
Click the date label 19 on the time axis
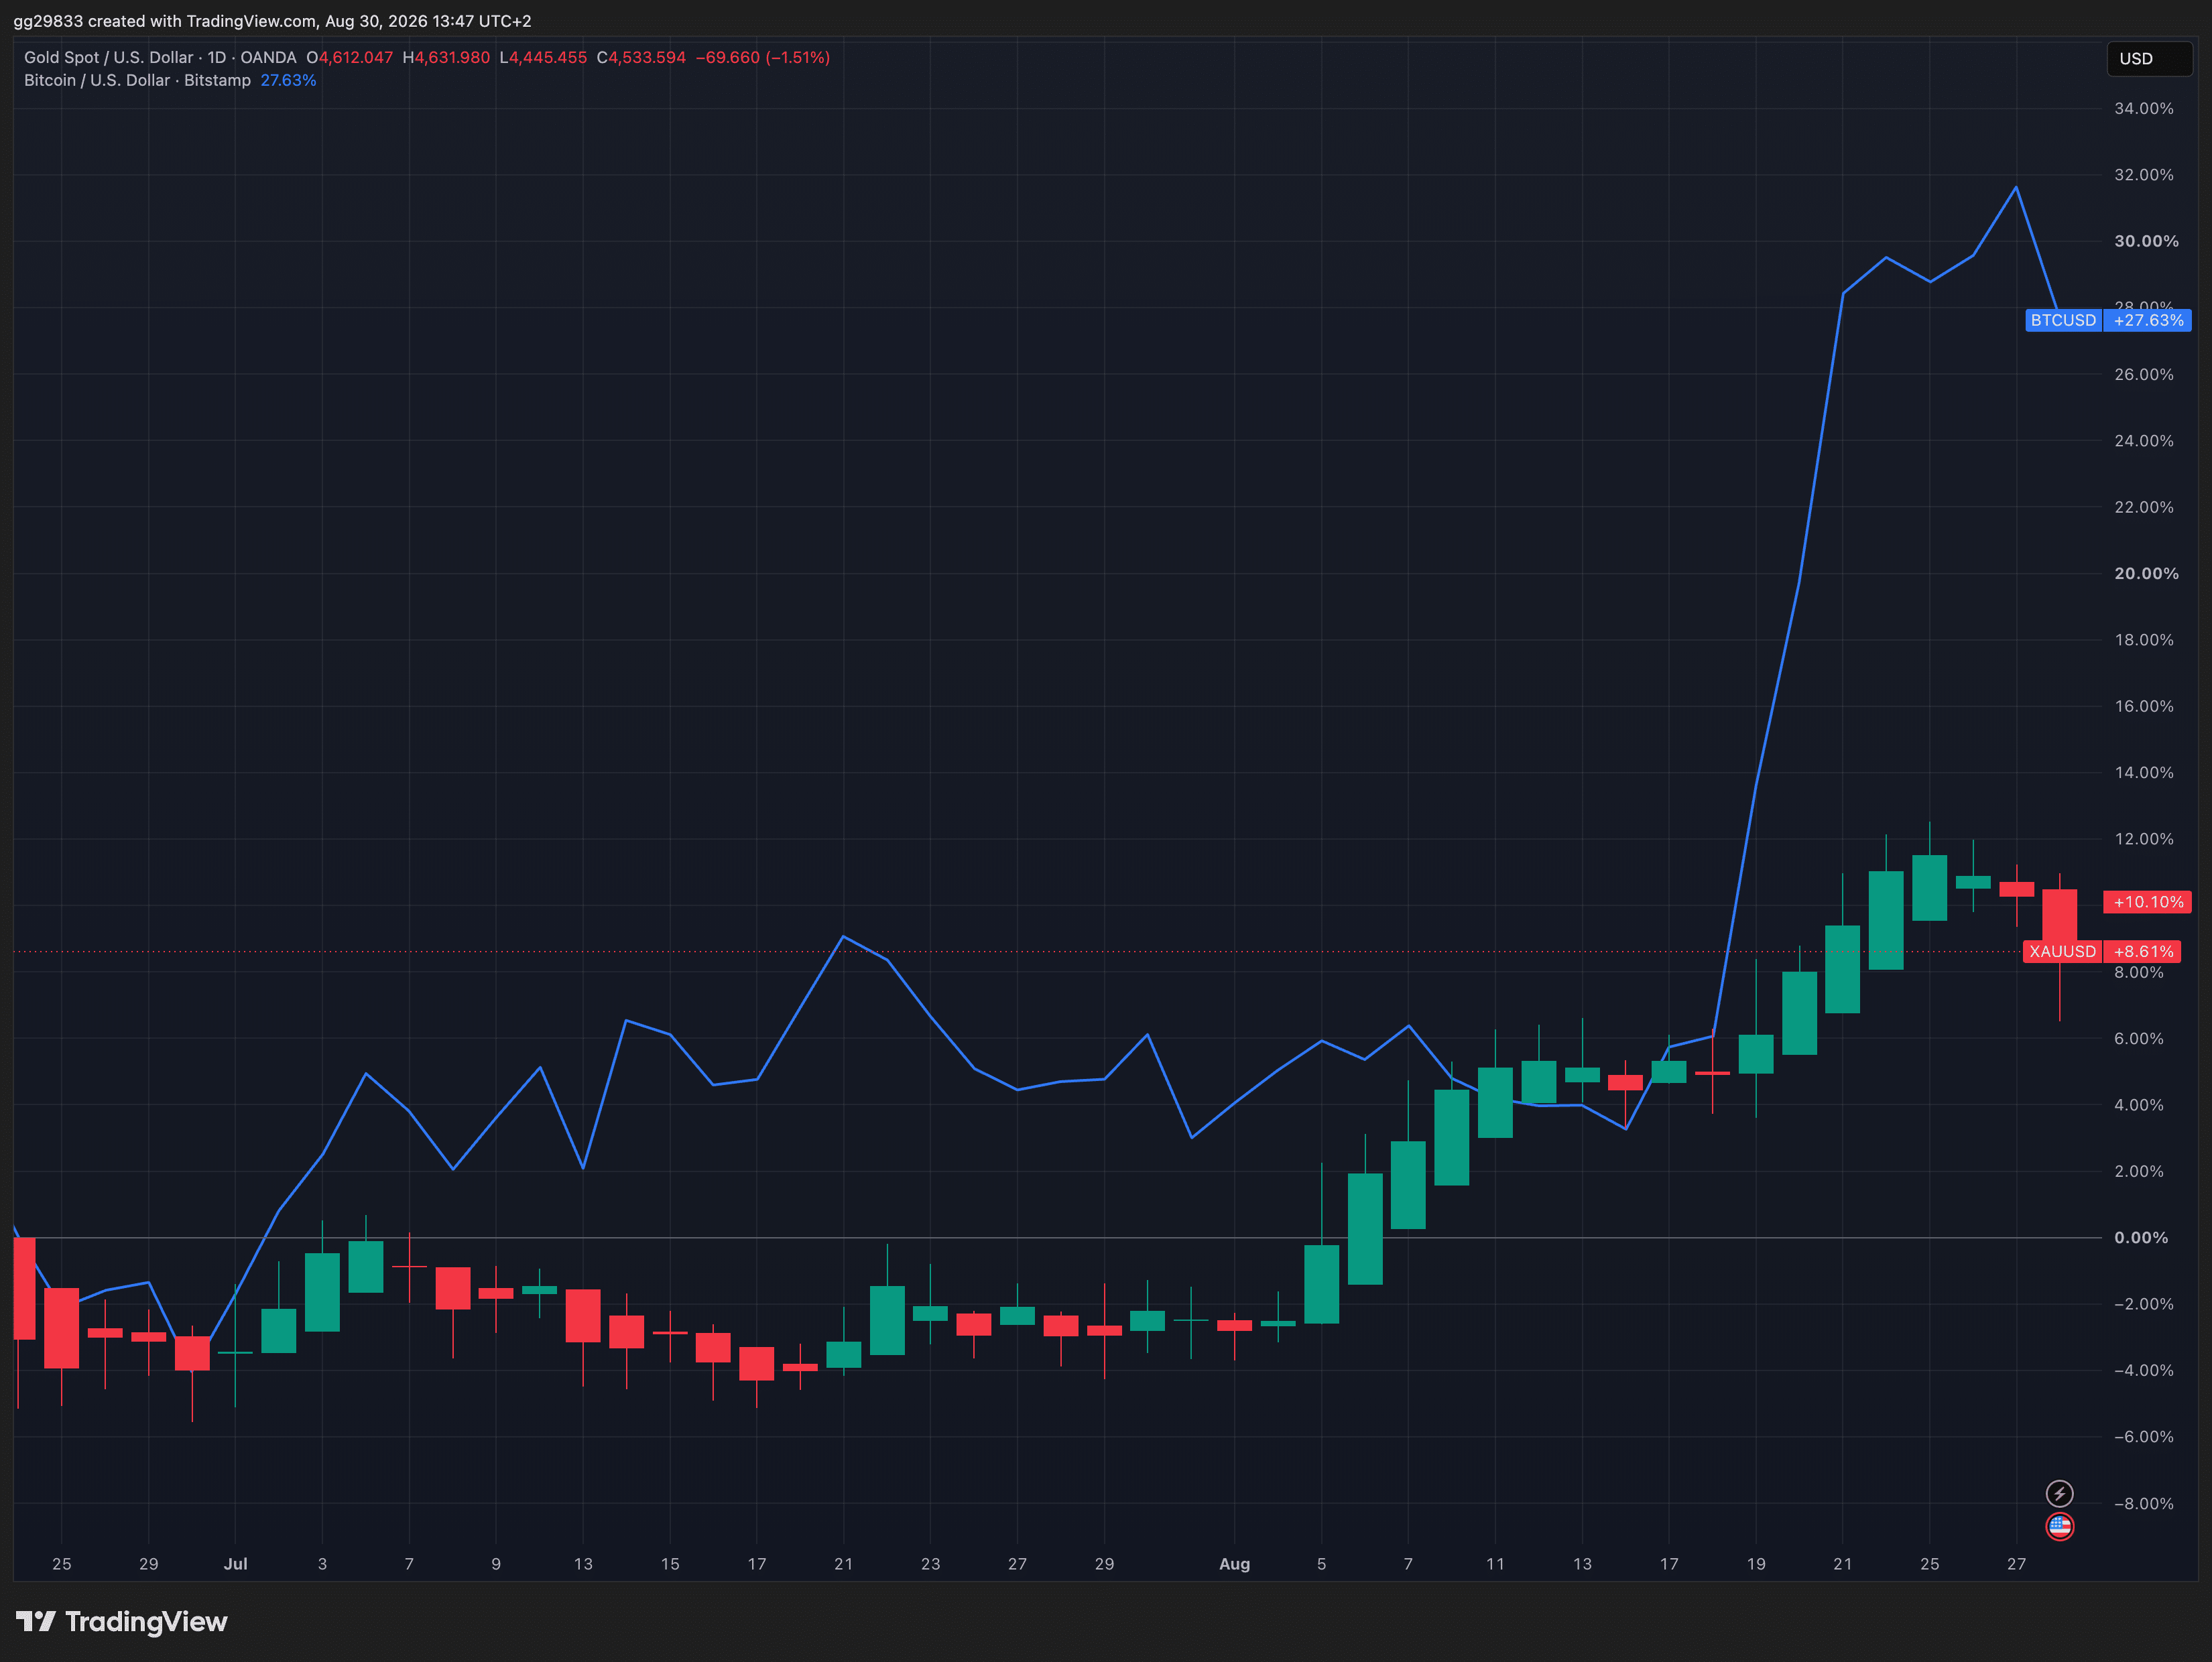coord(1756,1564)
